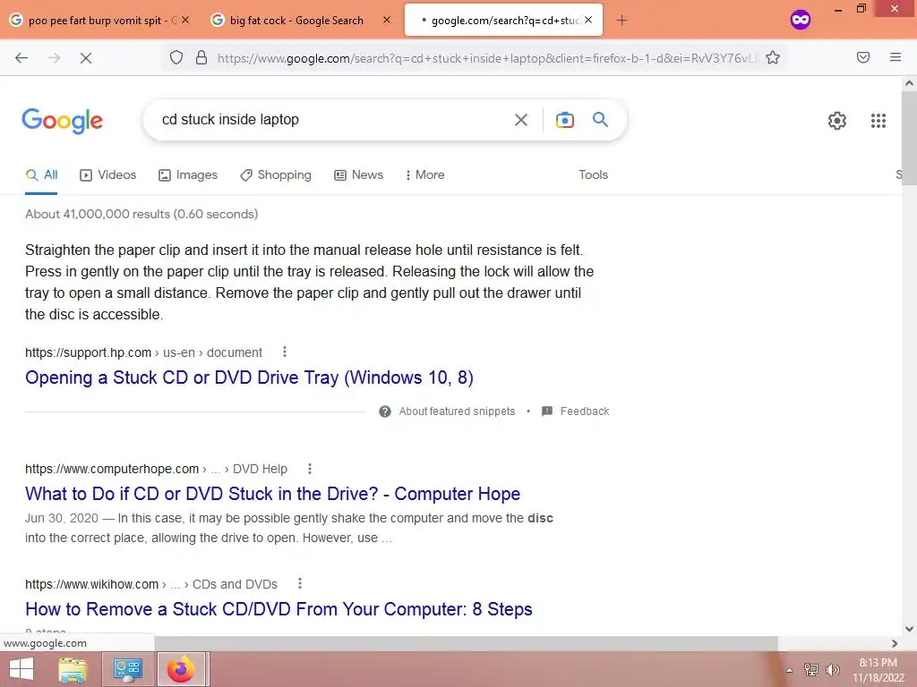This screenshot has height=687, width=917.
Task: Close the 'cd stuck' active tab
Action: point(588,20)
